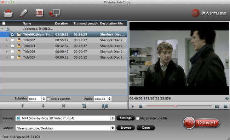230x140 pixels.
Task: Expand Title003 disclosure triangle
Action: (7, 46)
